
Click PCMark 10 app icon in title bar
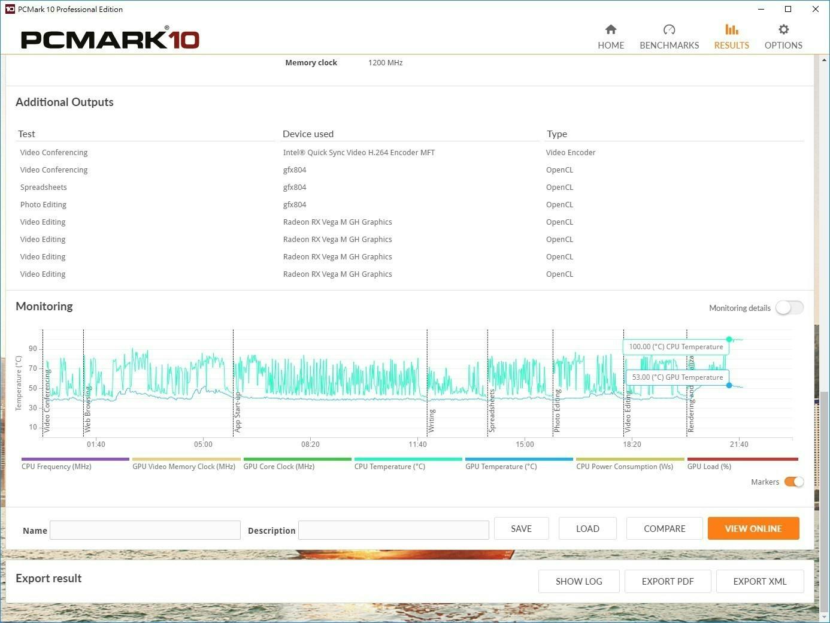pos(9,9)
